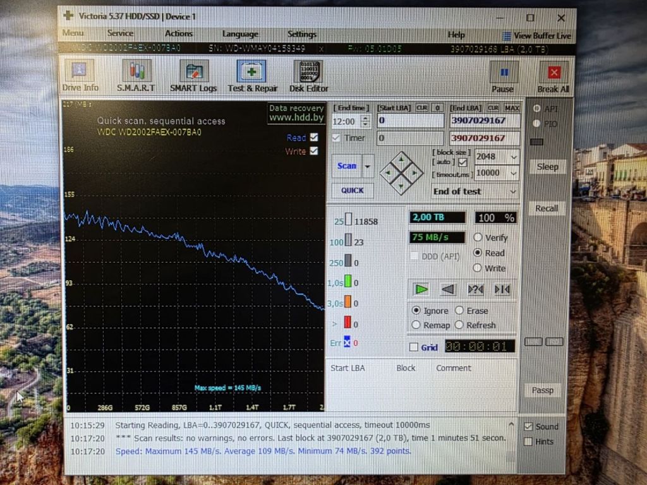Viewport: 647px width, 485px height.
Task: Click the CUR button next to Start LBA
Action: (421, 108)
